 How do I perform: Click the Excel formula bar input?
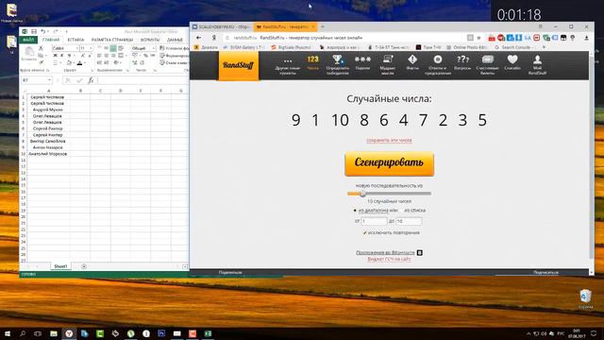(143, 80)
